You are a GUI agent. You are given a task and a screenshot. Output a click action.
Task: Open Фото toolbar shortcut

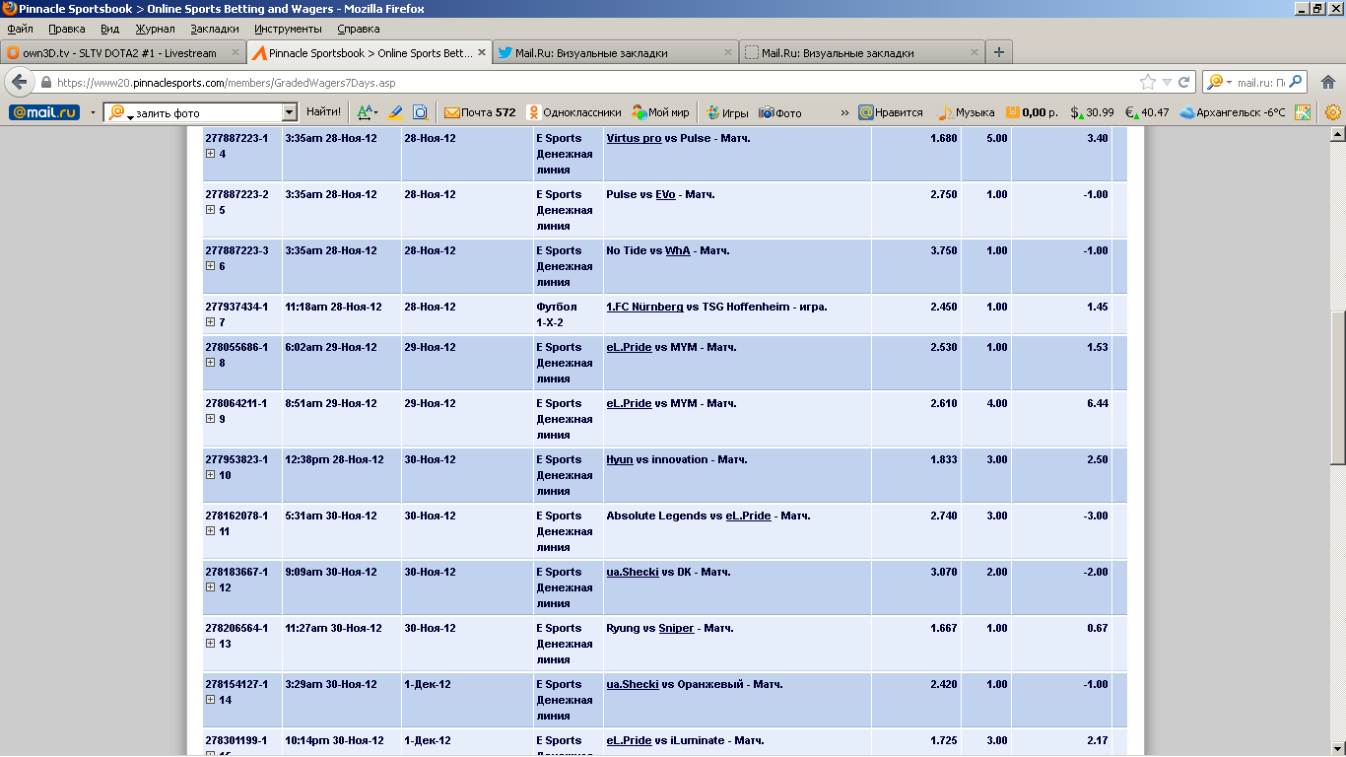[779, 112]
